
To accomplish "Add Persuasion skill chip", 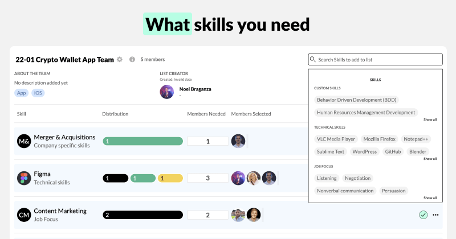I will [393, 191].
